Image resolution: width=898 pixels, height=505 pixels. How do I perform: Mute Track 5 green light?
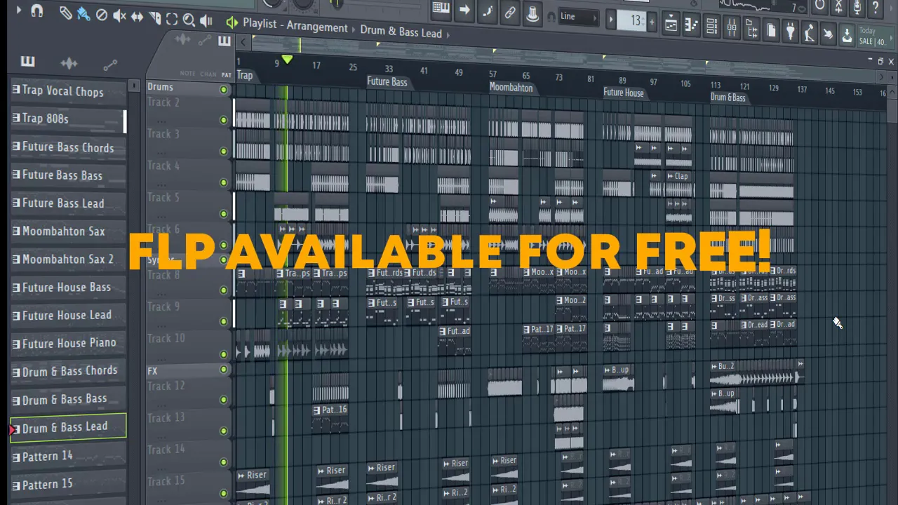click(x=224, y=214)
